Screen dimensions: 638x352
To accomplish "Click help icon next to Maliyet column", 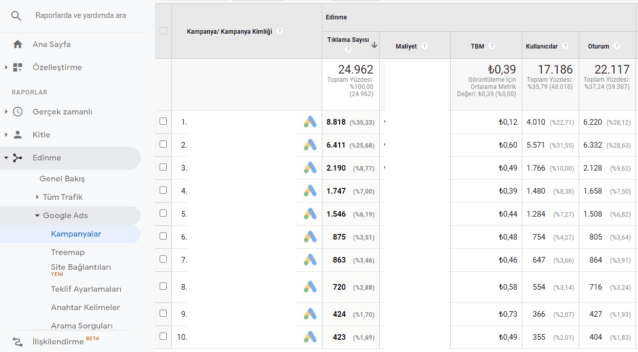I will 424,46.
